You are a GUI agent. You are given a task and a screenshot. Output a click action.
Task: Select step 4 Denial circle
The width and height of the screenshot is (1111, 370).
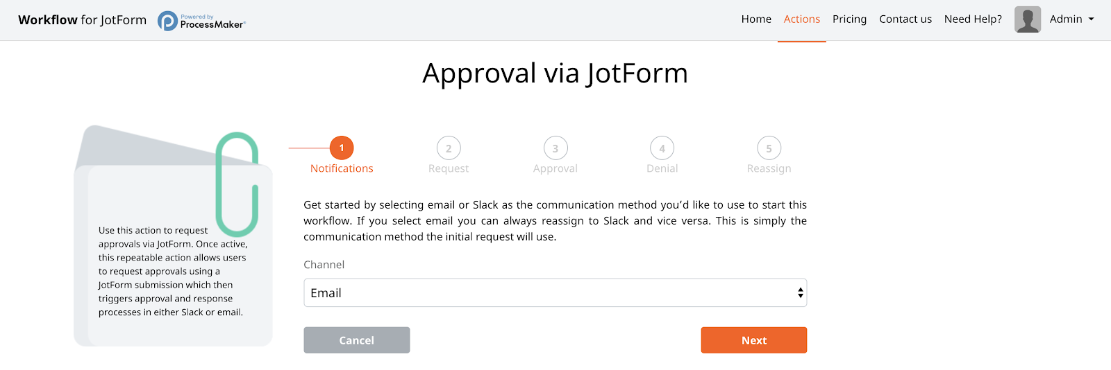pyautogui.click(x=662, y=148)
